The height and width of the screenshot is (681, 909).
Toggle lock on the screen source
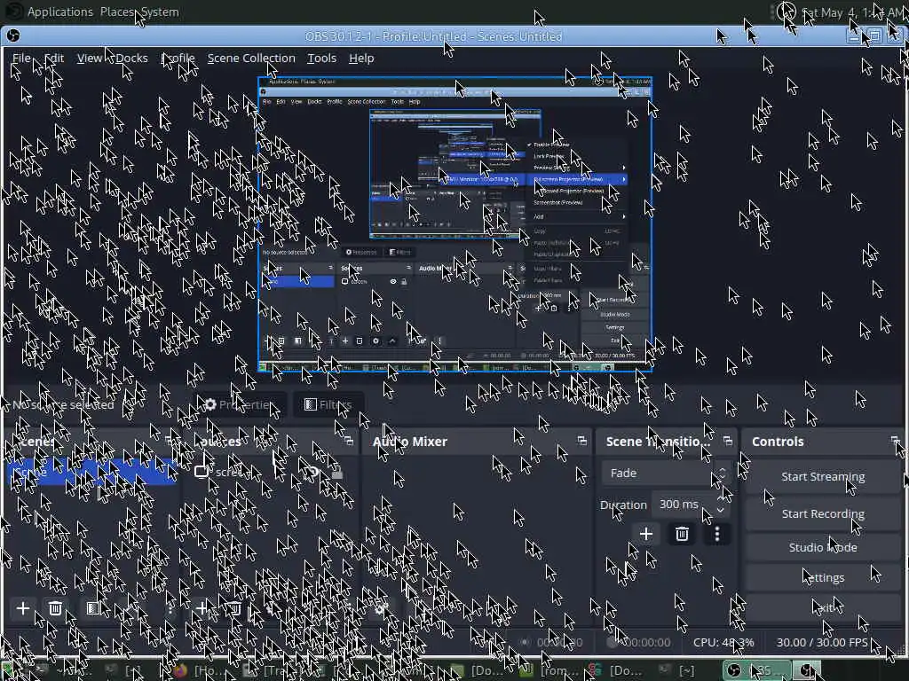point(336,474)
